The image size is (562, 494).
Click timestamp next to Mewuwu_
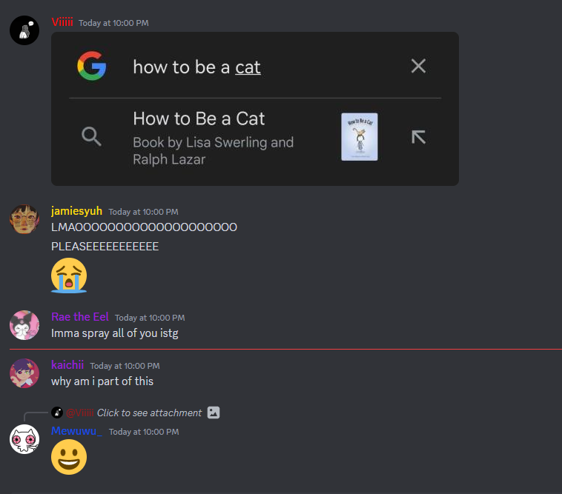point(144,432)
